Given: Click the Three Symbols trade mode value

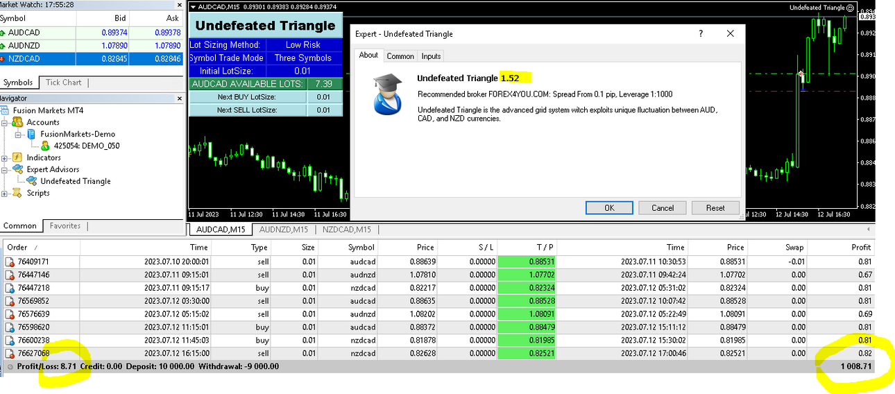Looking at the screenshot, I should 302,58.
